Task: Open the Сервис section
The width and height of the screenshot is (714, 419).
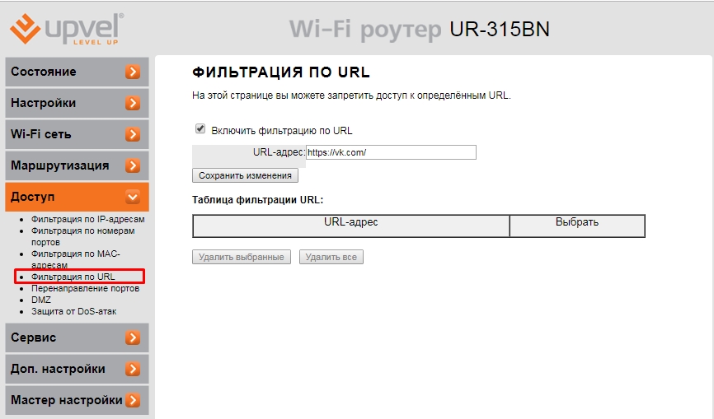Action: point(77,338)
